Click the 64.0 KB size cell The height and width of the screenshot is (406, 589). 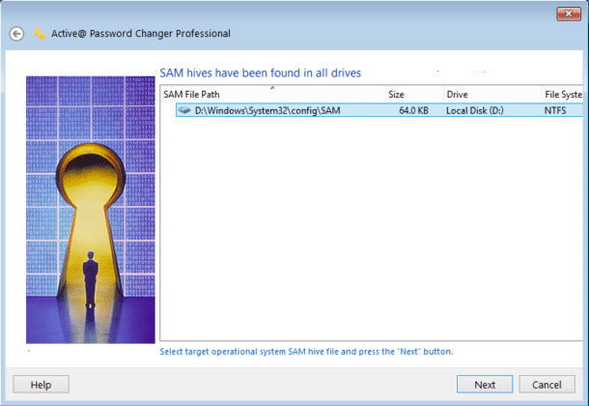[x=413, y=110]
